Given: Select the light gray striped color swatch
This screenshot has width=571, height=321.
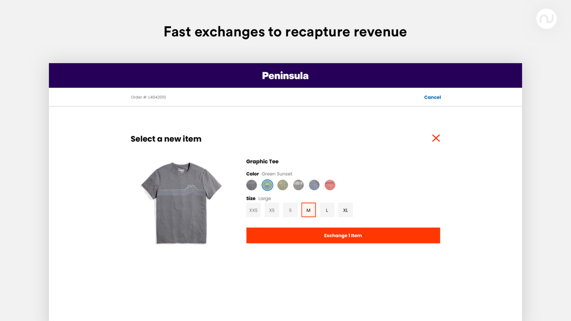Looking at the screenshot, I should [x=298, y=185].
